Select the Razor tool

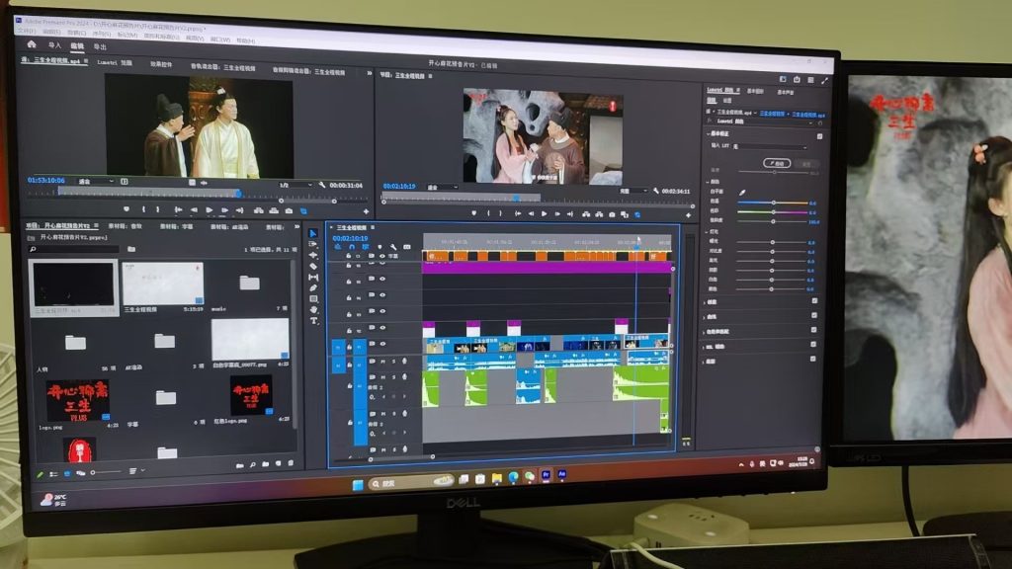(x=313, y=267)
